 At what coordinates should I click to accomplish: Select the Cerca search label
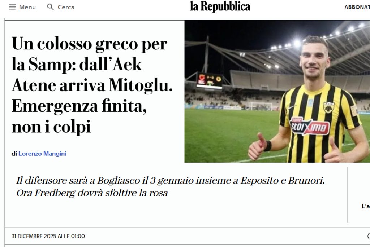[66, 7]
